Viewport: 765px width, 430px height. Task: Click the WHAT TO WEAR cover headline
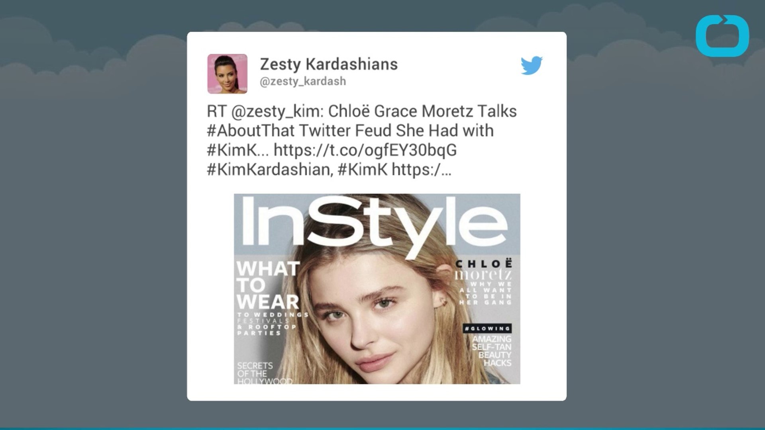coord(268,285)
